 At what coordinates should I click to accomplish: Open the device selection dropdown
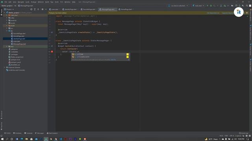coord(178,5)
